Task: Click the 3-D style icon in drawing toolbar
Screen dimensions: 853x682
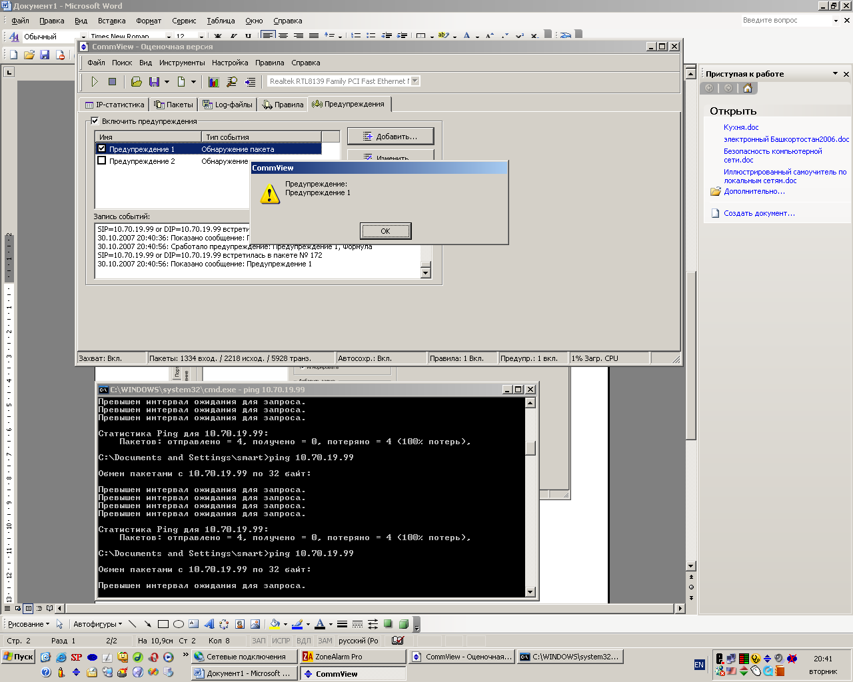Action: (403, 624)
